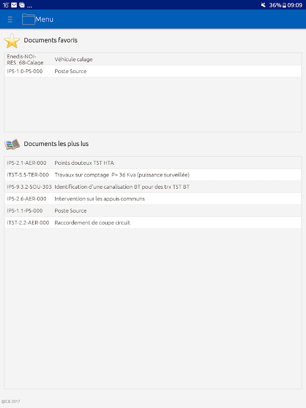This screenshot has width=306, height=408.
Task: Open Points douteux TST HTA document
Action: 84,163
